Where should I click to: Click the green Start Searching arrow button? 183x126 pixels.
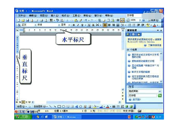pos(160,95)
